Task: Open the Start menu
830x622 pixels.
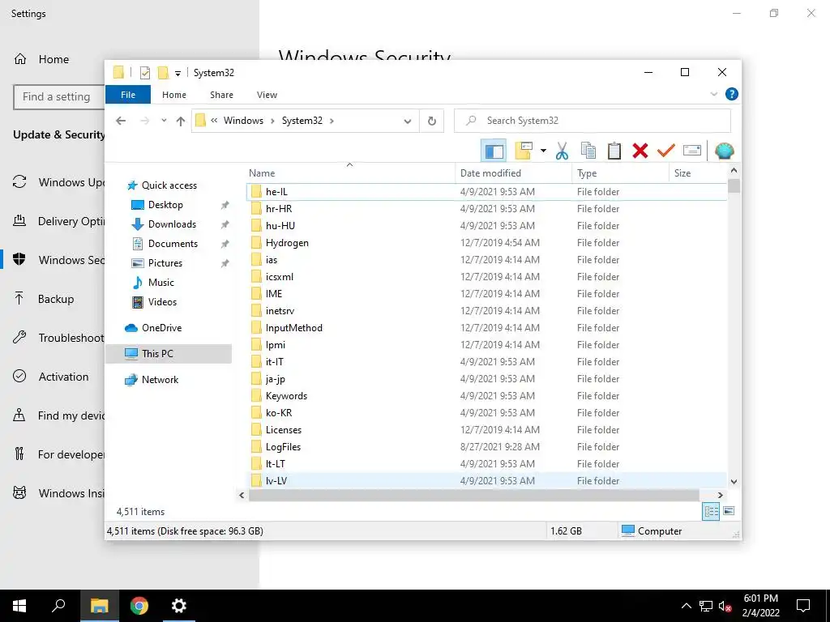Action: pos(19,606)
